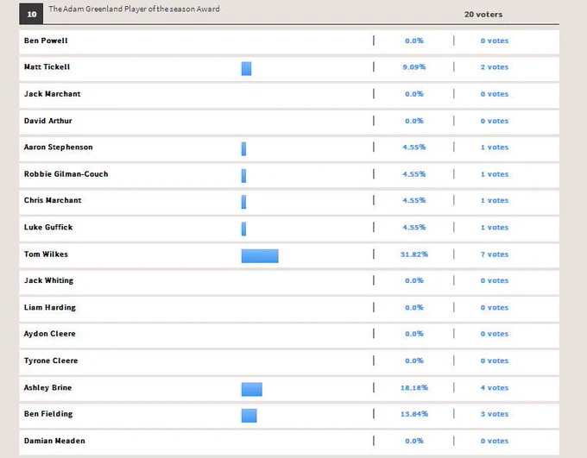
Task: Click the '4 votes' count
Action: click(x=495, y=387)
